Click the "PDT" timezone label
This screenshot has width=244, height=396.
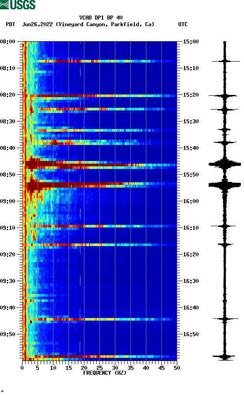click(11, 24)
